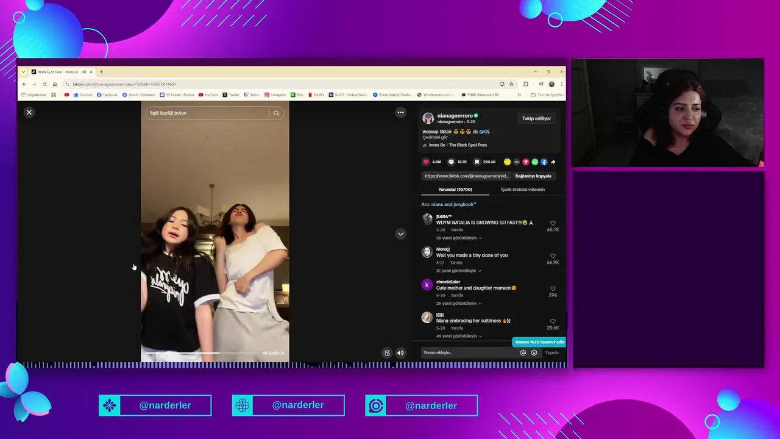This screenshot has width=780, height=439.
Task: Open a new browser tab with plus
Action: 101,72
